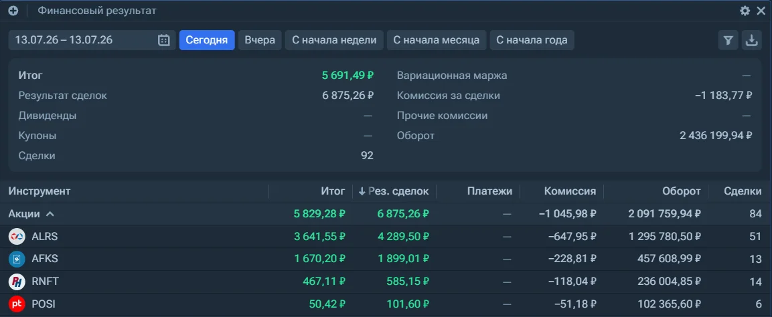
Task: Collapse the Акции group chevron
Action: pyautogui.click(x=50, y=214)
